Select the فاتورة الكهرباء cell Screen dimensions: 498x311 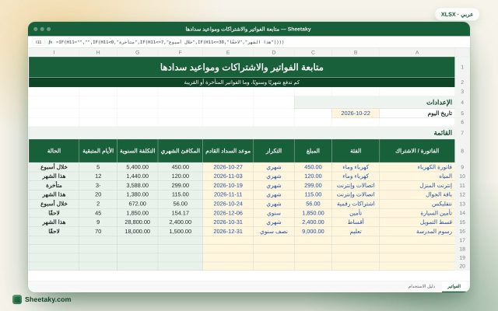pyautogui.click(x=417, y=167)
